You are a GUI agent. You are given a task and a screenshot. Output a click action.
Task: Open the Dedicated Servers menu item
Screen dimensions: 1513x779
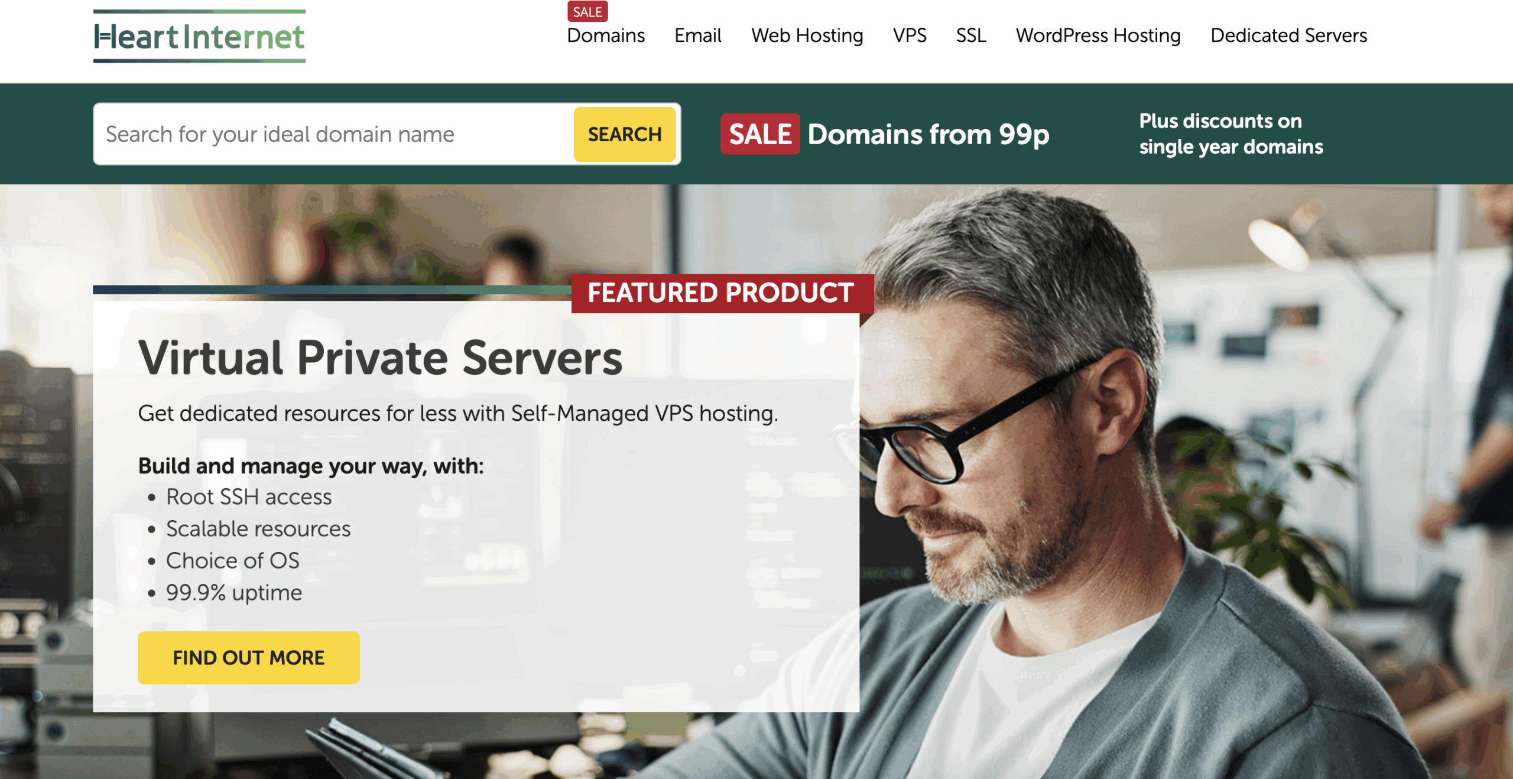click(1288, 35)
